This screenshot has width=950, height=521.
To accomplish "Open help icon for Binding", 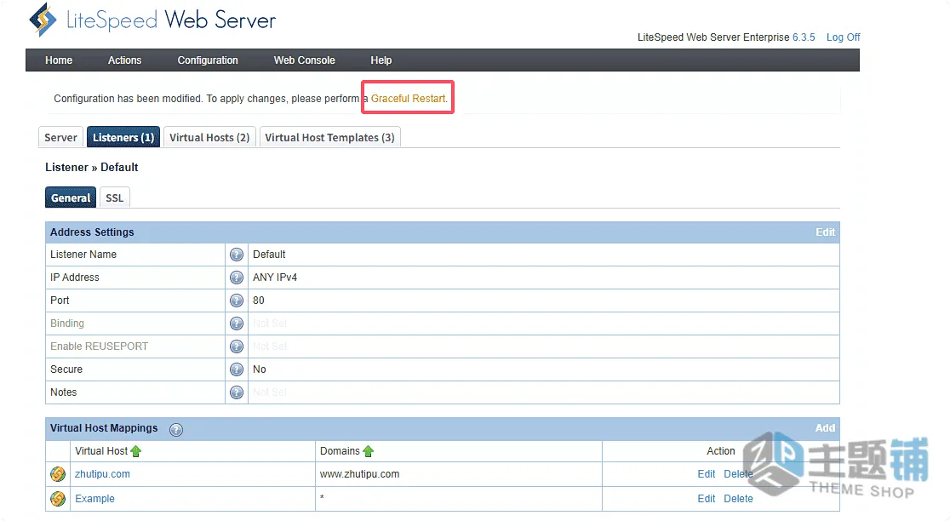I will [x=237, y=323].
